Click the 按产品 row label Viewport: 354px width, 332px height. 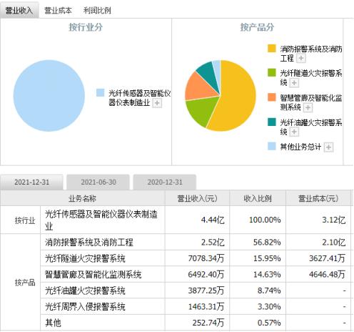pos(25,283)
